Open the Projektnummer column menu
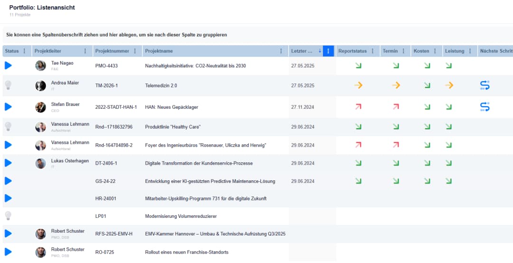Image resolution: width=513 pixels, height=263 pixels. click(134, 51)
